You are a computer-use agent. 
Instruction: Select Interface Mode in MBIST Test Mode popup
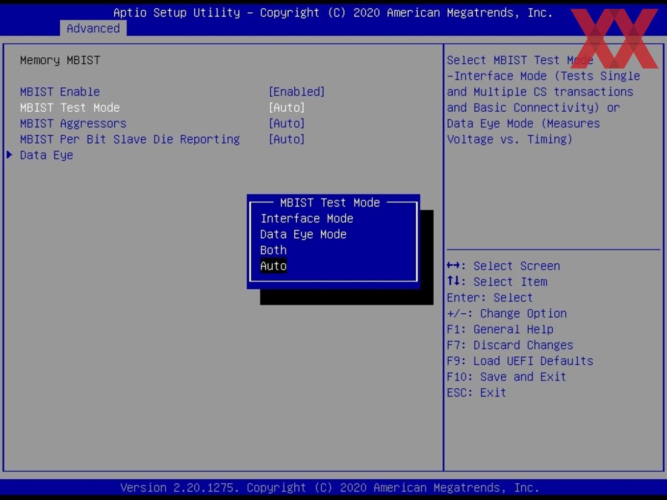(x=307, y=219)
